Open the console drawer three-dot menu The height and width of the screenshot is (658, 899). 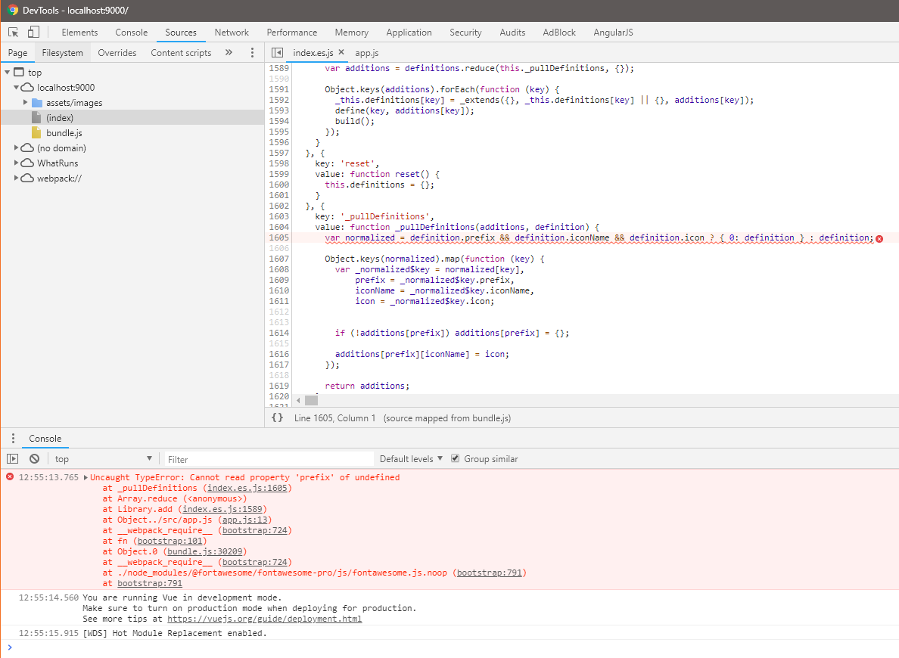[x=12, y=439]
